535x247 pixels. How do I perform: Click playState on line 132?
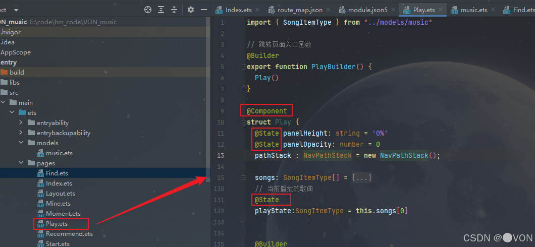273,211
